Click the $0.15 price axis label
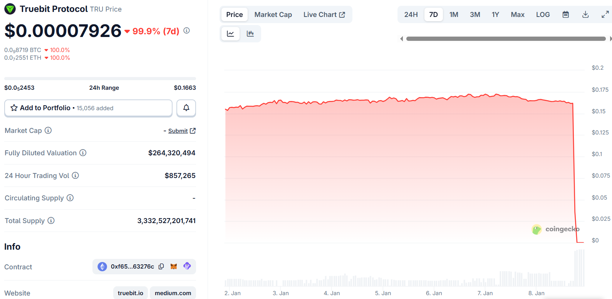Viewport: 612px width, 299px height. point(599,111)
